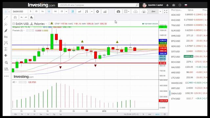210x118 pixels.
Task: Select the brush drawing tool
Action: [x=6, y=30]
